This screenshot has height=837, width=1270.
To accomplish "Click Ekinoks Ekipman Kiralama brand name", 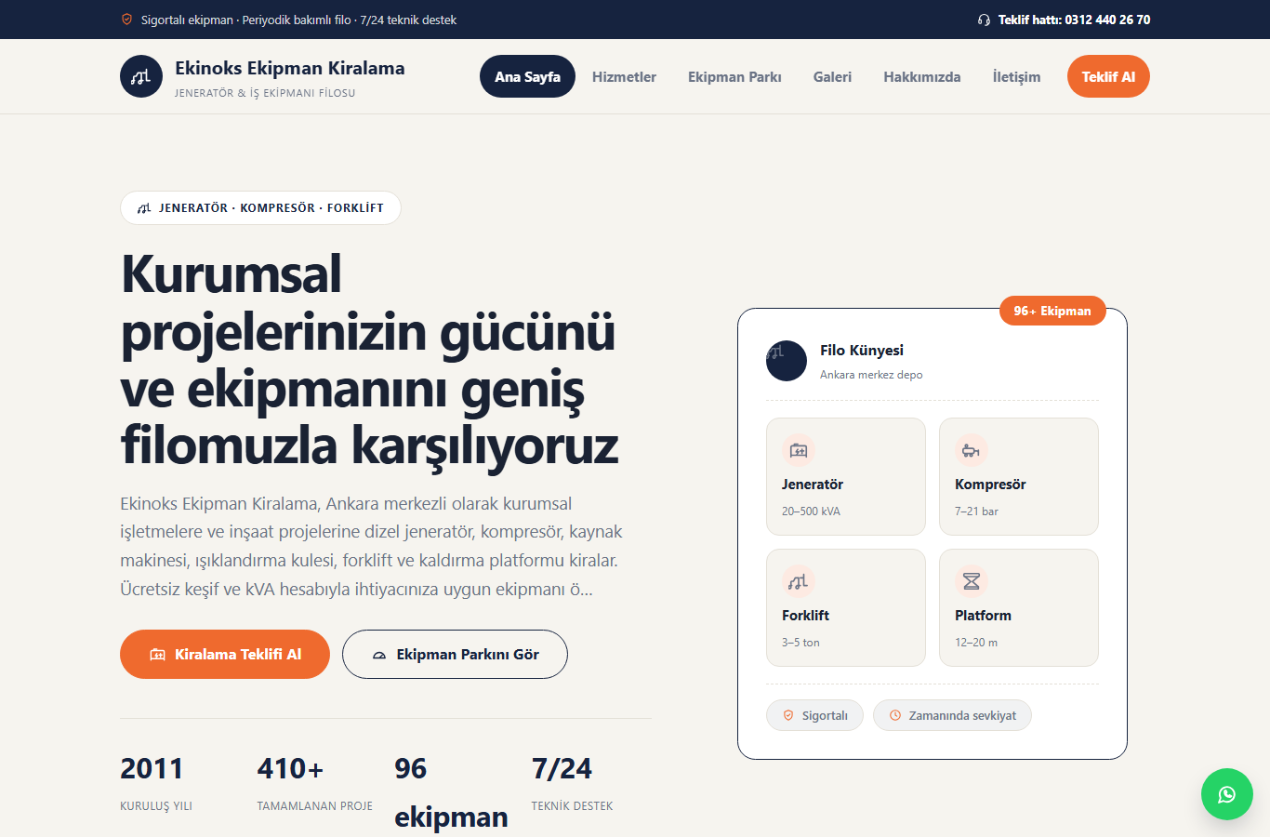I will 290,68.
